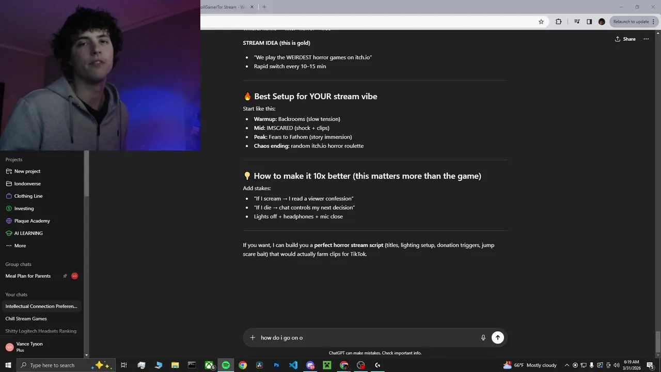The image size is (661, 372).
Task: Open the Xbox app from taskbar
Action: [209, 365]
